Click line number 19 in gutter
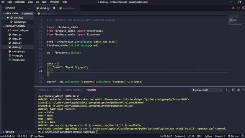245x138 pixels. pos(41,64)
